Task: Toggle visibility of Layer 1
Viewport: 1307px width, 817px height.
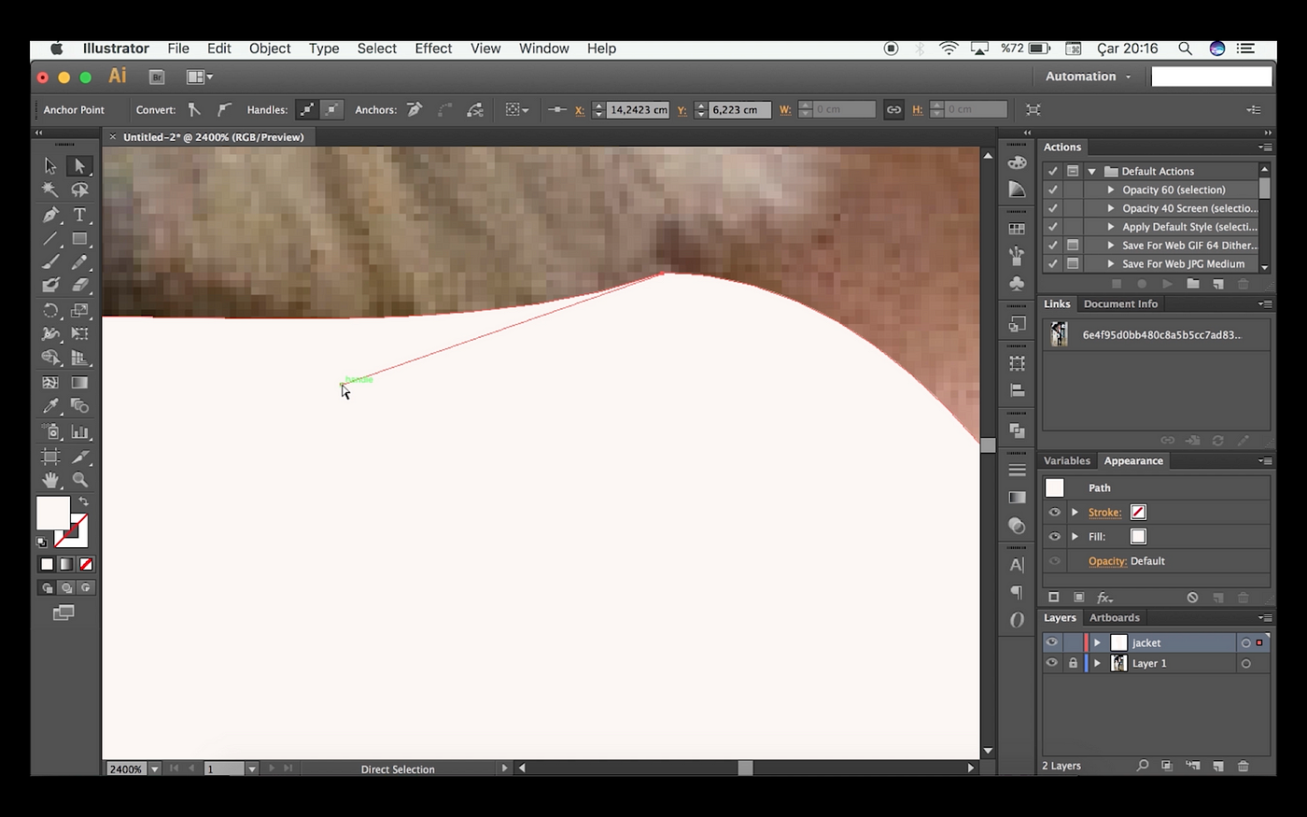Action: [1052, 663]
